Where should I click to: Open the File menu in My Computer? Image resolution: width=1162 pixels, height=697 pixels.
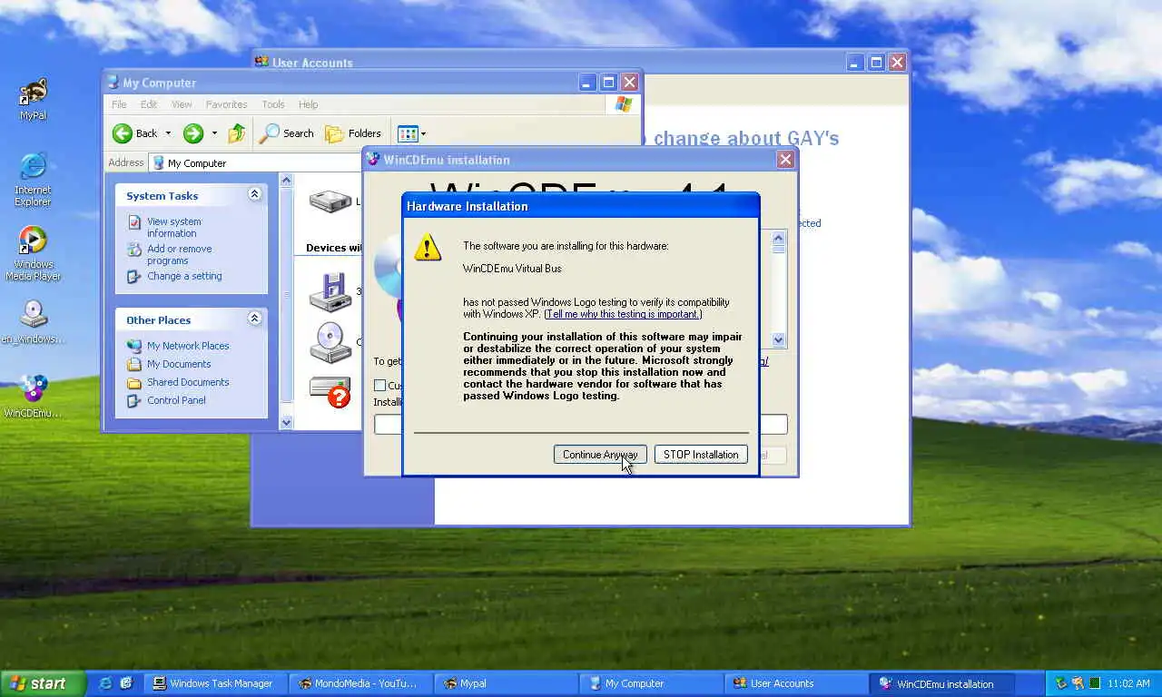pyautogui.click(x=119, y=104)
